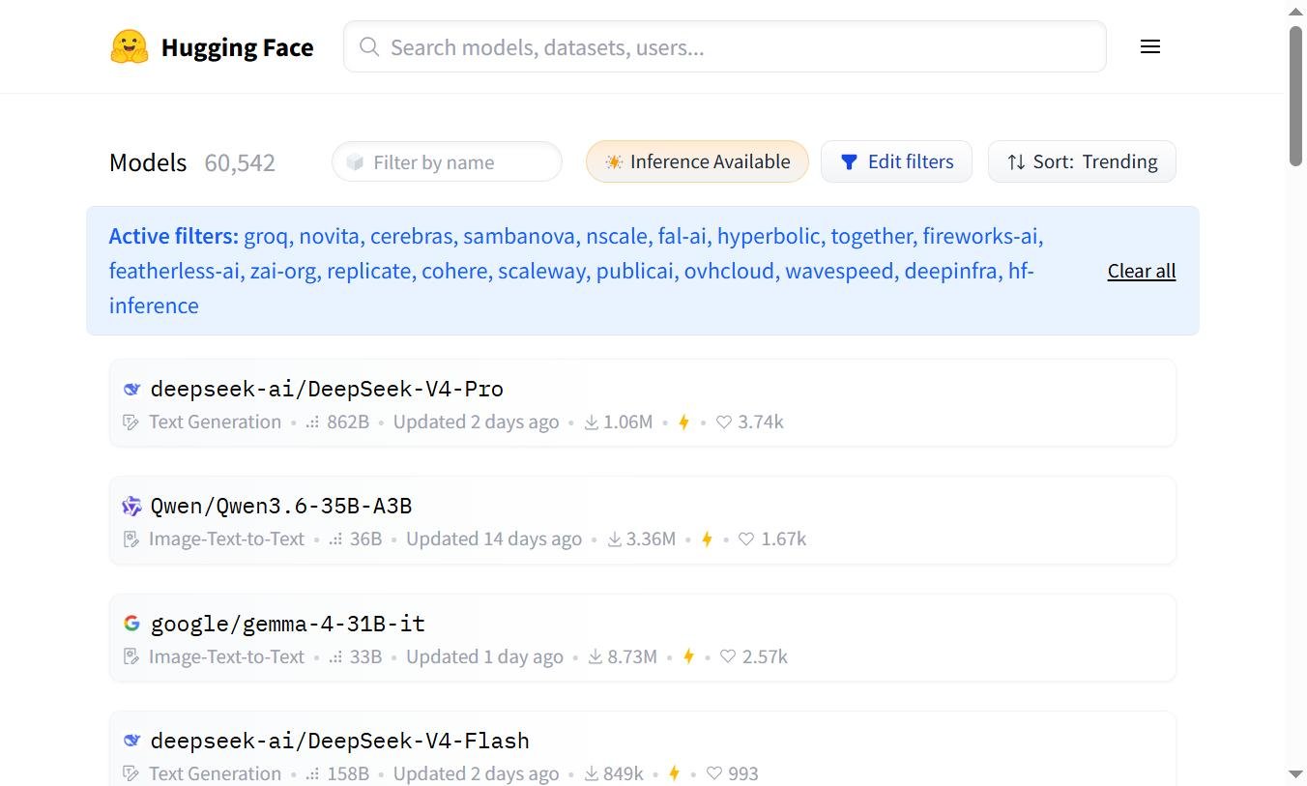
Task: Click the Edit filters button
Action: tap(896, 161)
